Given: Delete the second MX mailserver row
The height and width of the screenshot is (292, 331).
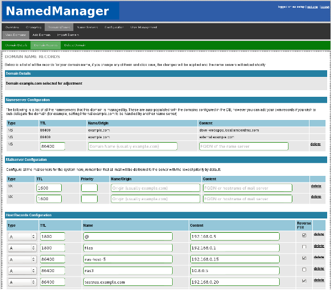Looking at the screenshot, I should tap(316, 196).
